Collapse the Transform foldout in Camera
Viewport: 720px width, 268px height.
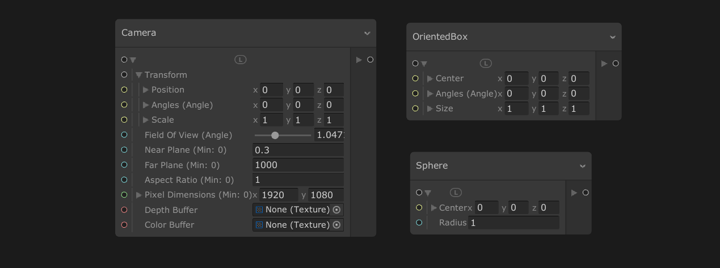pos(138,75)
